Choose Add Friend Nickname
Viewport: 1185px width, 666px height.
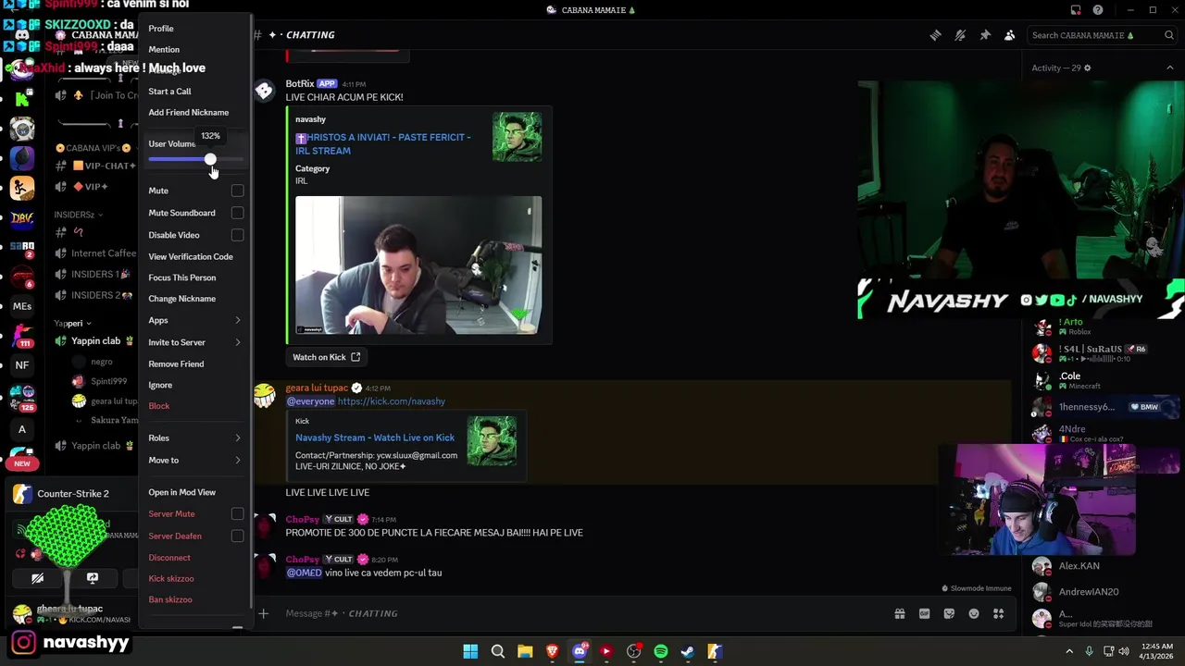[188, 112]
